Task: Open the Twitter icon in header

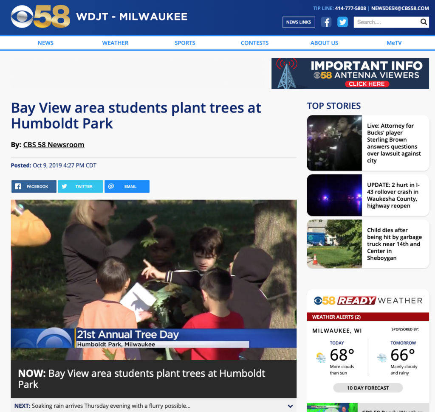Action: 343,22
